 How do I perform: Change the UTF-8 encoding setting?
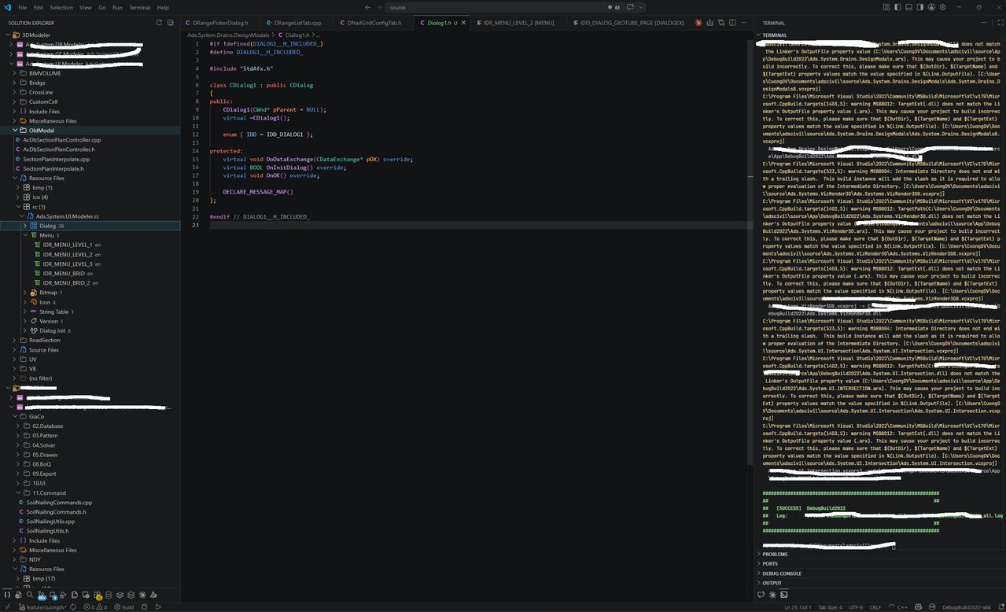click(856, 607)
